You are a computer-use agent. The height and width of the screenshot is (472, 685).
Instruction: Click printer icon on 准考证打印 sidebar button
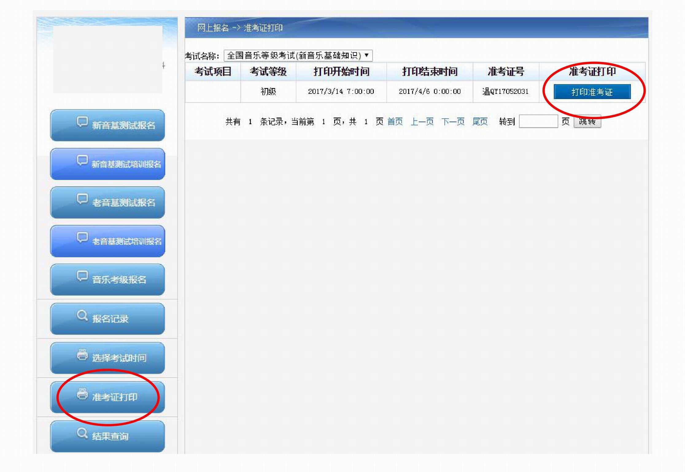point(82,394)
